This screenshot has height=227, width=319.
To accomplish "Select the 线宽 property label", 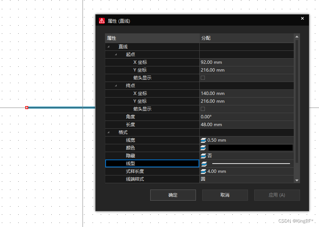I will (x=130, y=140).
